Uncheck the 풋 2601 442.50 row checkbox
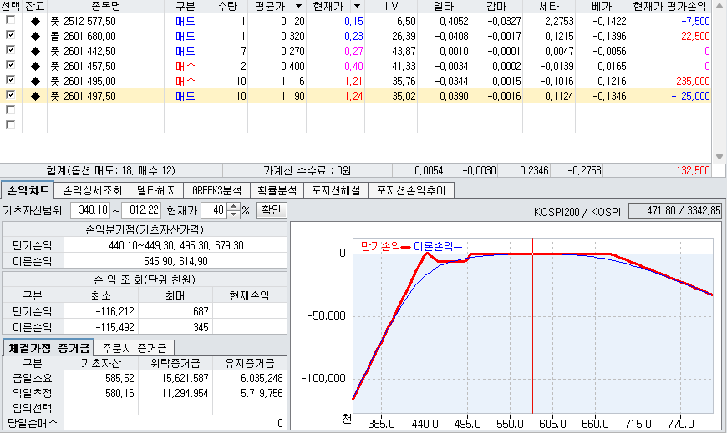 [10, 51]
